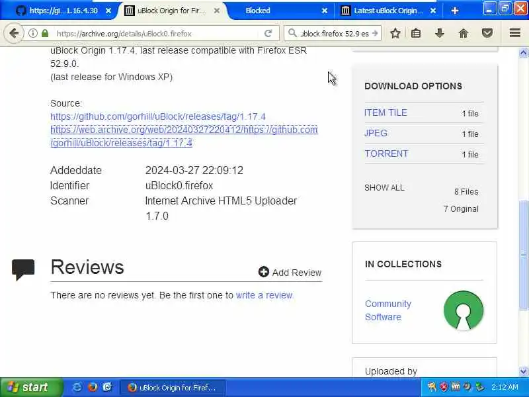
Task: Open the github.com gorhill releases 1.17.4 link
Action: (x=158, y=117)
